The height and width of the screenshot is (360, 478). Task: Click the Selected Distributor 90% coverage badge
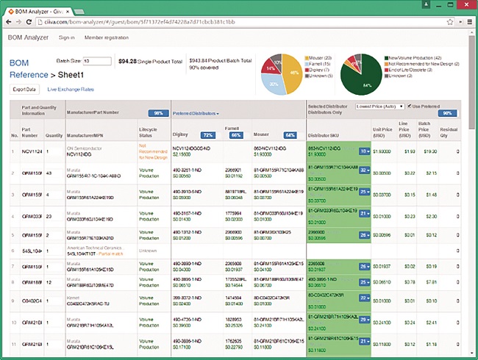click(x=448, y=113)
